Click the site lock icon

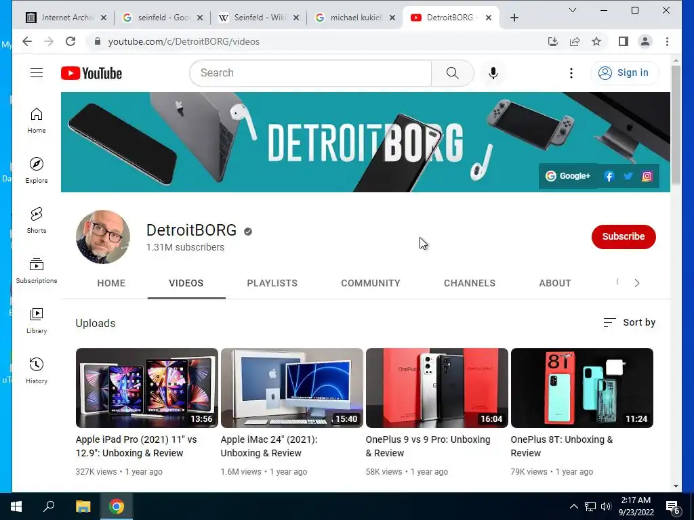tap(98, 41)
